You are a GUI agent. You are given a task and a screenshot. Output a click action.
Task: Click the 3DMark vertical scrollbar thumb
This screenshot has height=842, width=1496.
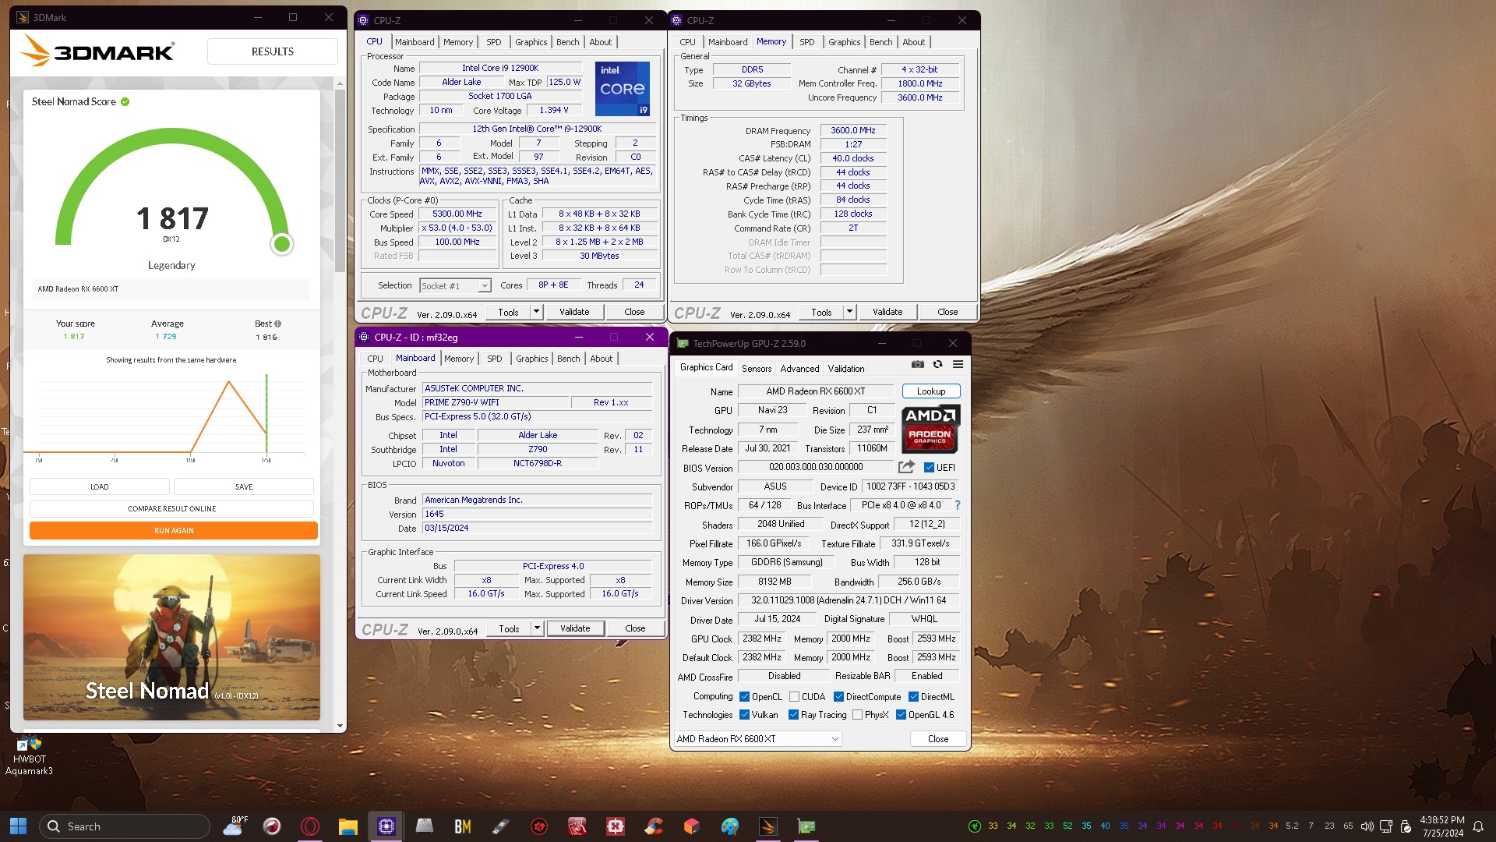point(340,179)
